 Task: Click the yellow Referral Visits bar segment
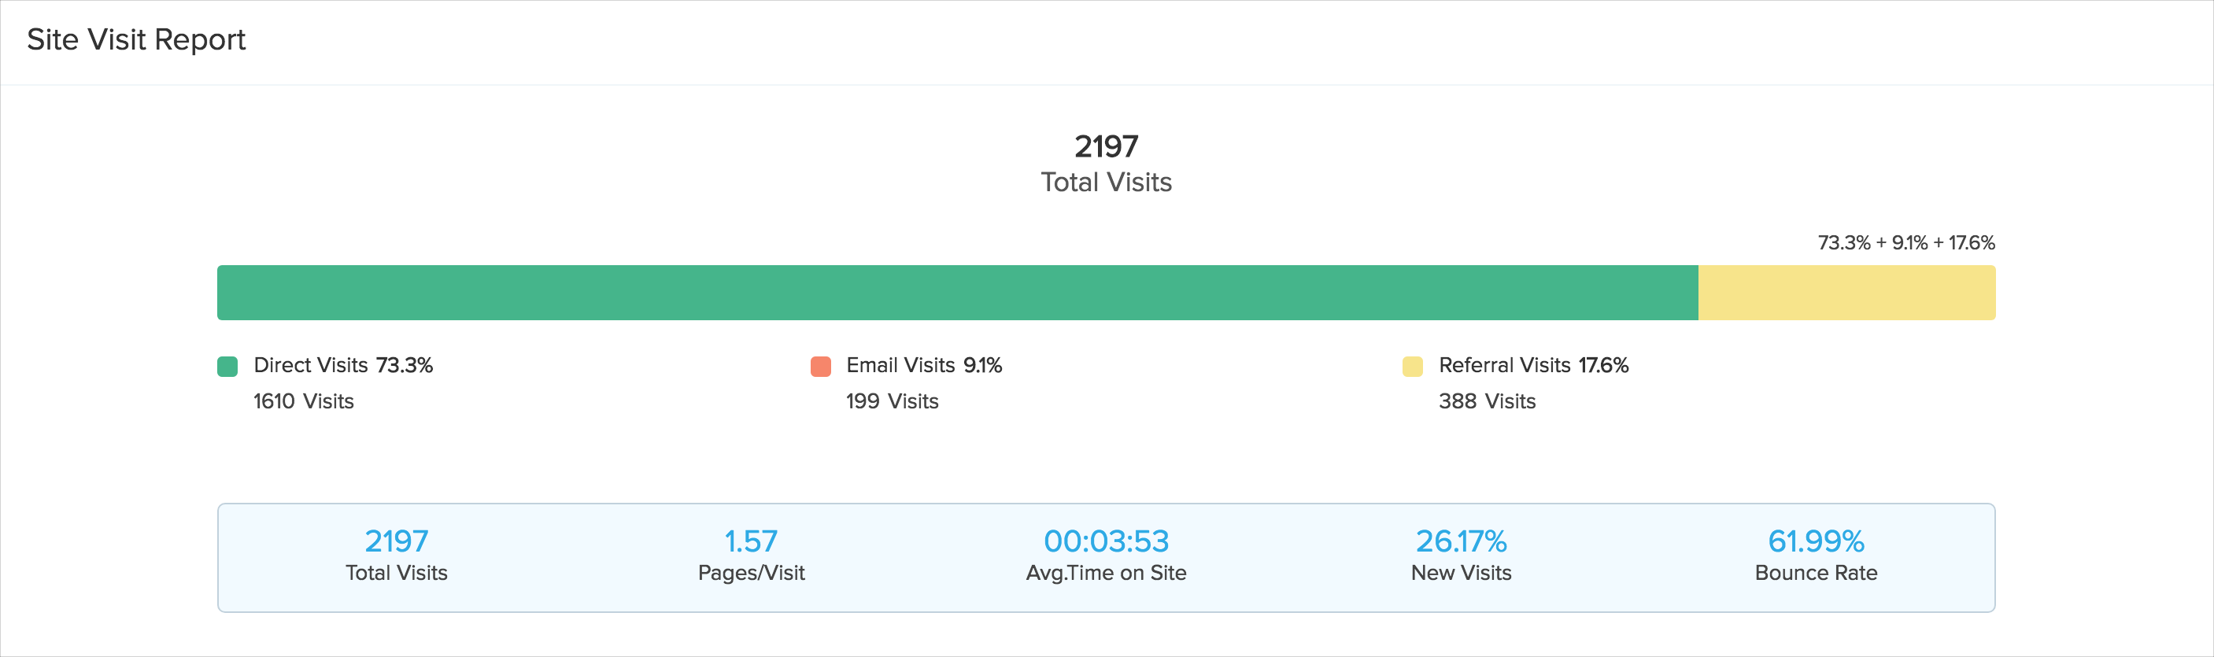1846,293
